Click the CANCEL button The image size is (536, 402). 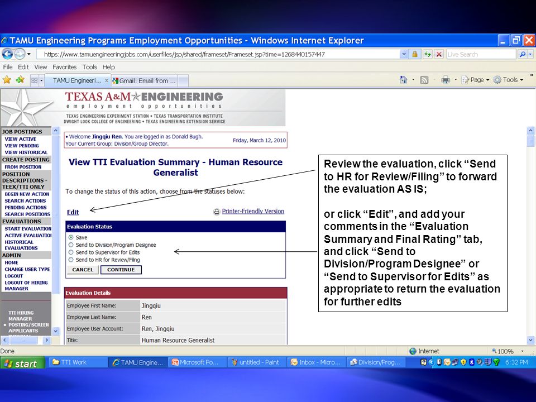click(x=83, y=270)
